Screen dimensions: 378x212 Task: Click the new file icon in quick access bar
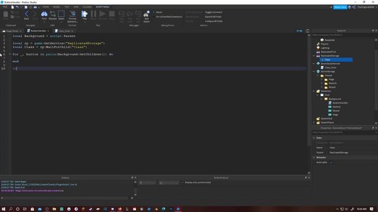12,7
